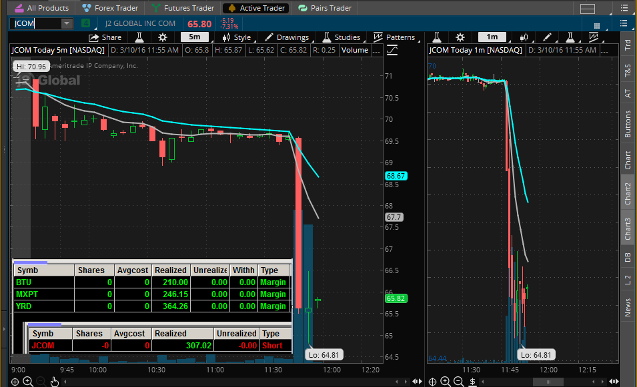Open the list menu icon on symbol row
Image resolution: width=637 pixels, height=387 pixels.
click(624, 23)
